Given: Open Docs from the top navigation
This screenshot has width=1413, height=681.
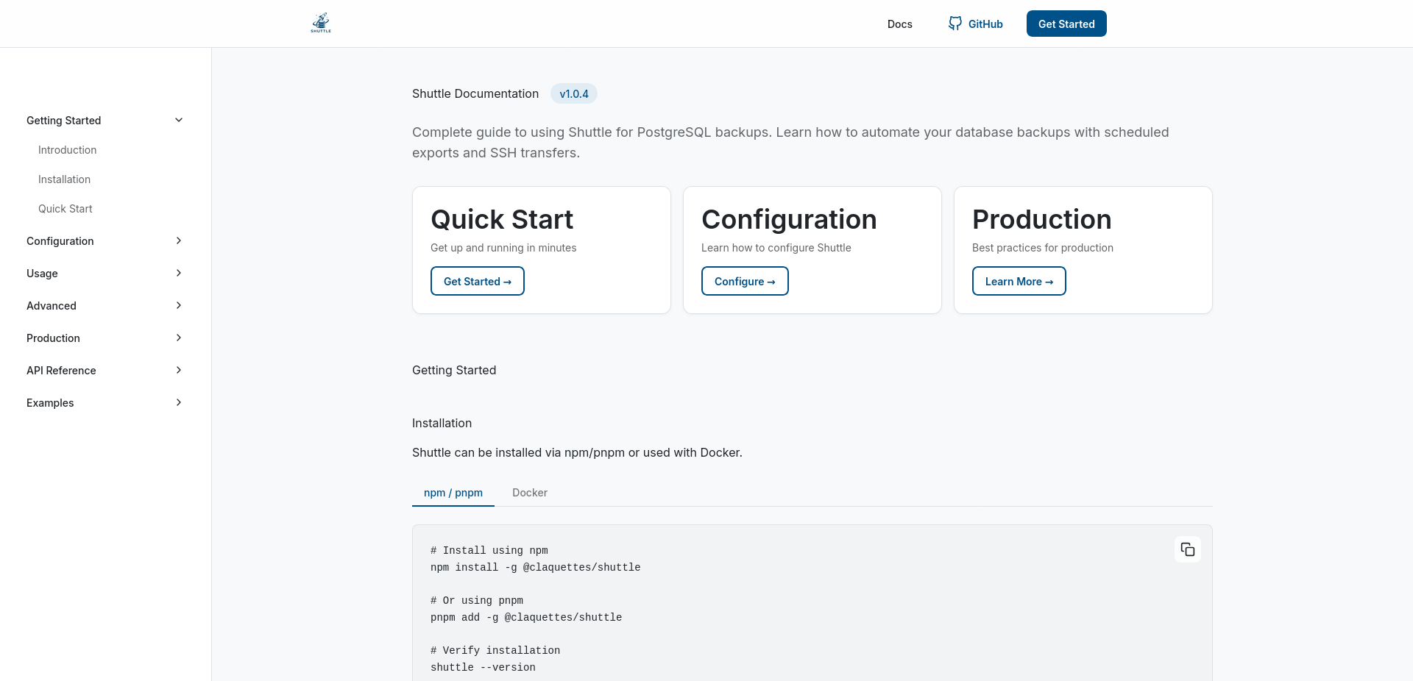Looking at the screenshot, I should click(x=899, y=24).
